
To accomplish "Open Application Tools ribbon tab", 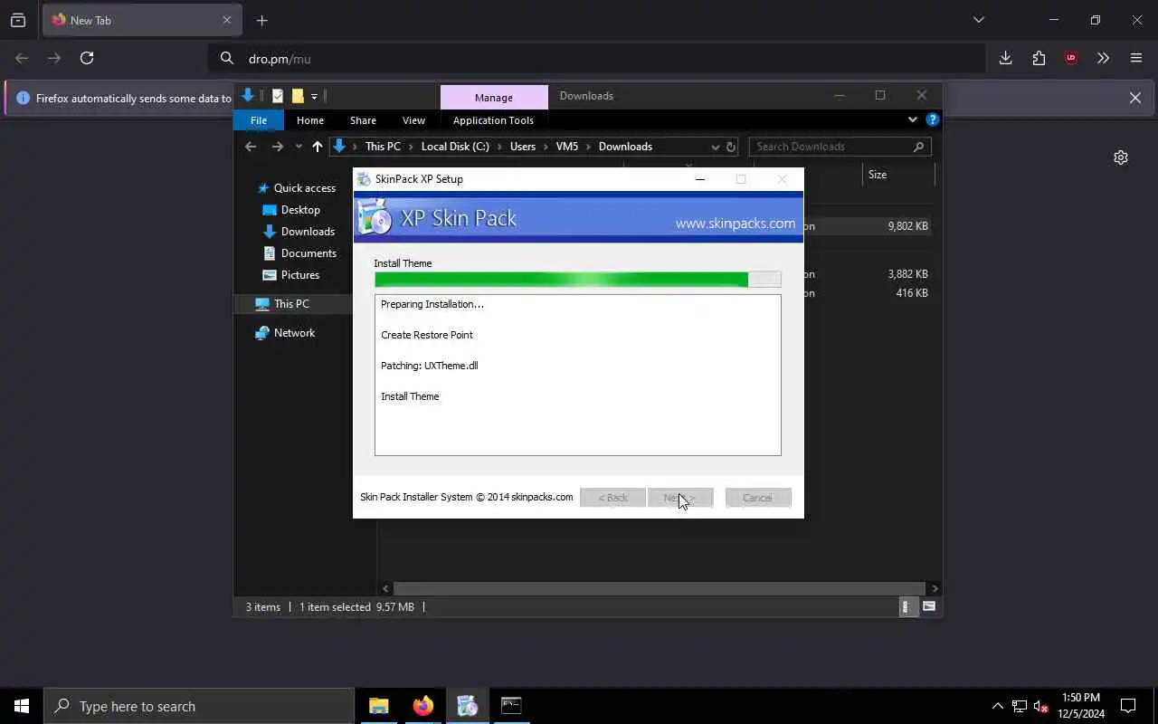I will coord(493,120).
